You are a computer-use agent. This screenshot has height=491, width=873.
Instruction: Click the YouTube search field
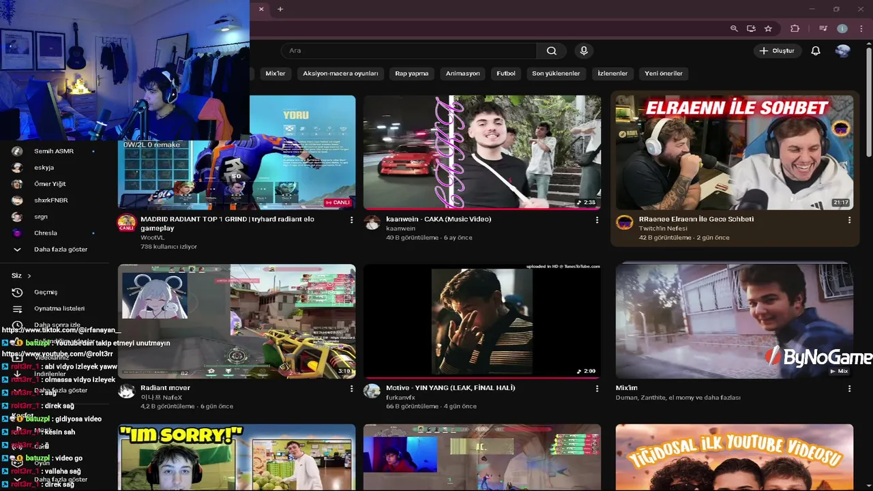click(x=409, y=50)
